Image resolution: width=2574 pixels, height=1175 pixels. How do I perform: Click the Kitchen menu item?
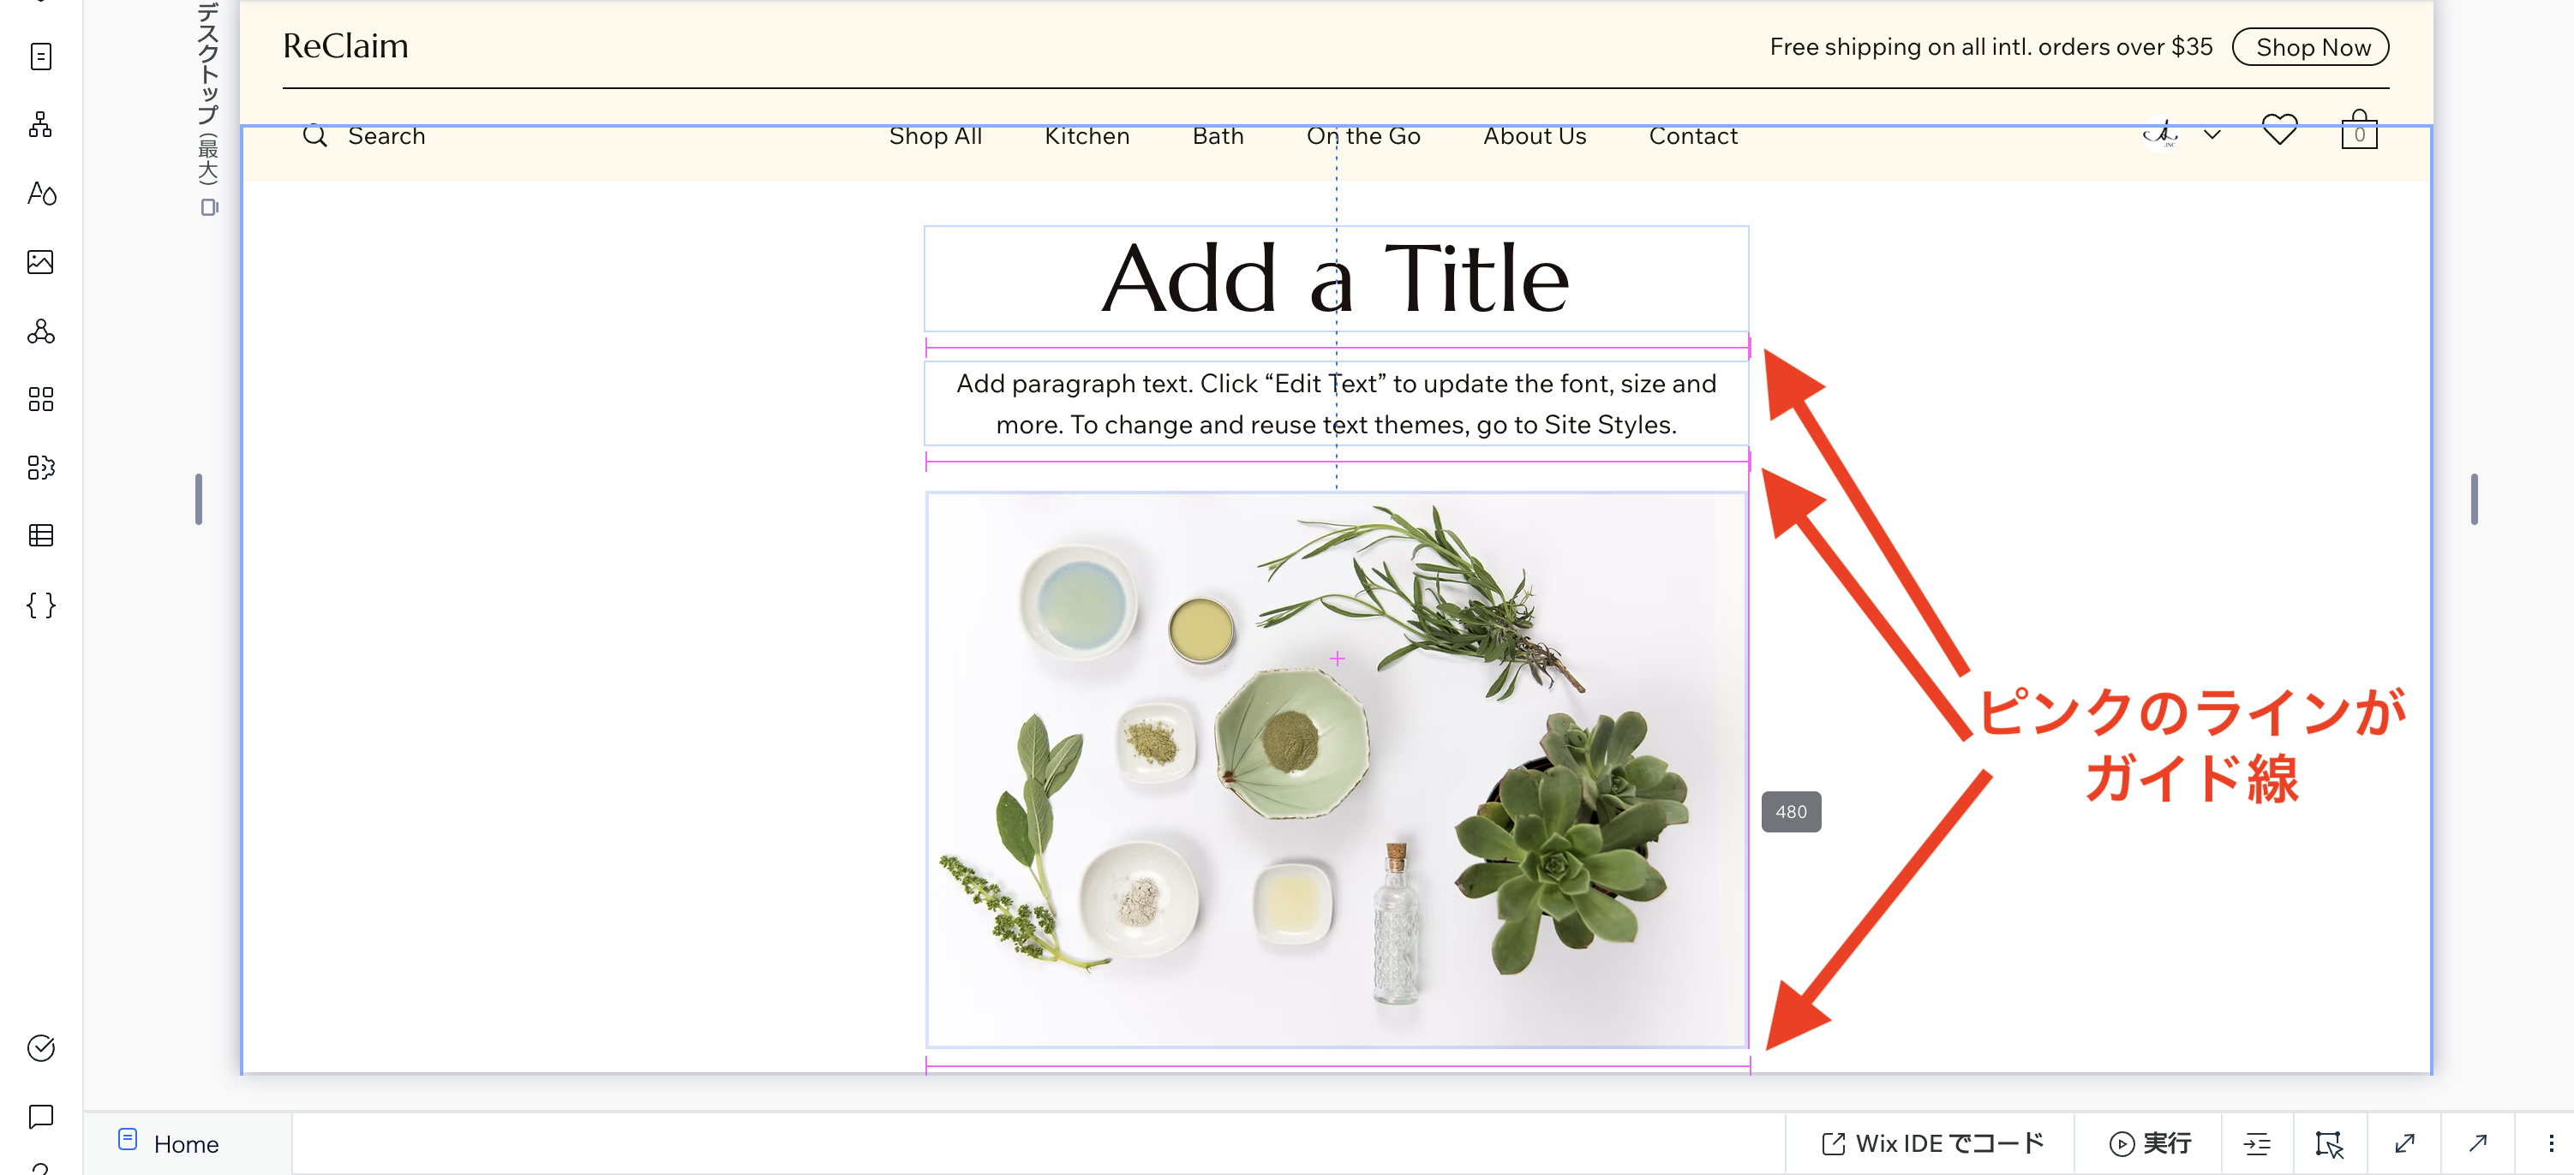(x=1086, y=136)
